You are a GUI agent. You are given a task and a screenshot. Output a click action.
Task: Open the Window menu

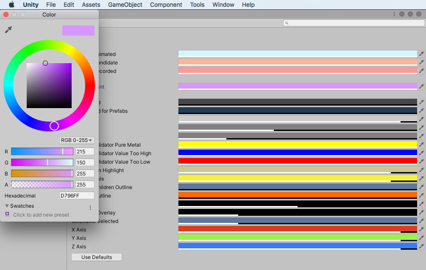tap(223, 5)
